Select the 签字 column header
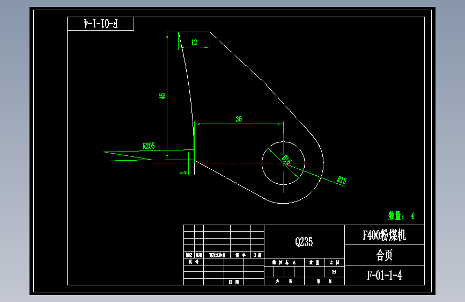The height and width of the screenshot is (302, 465). pyautogui.click(x=240, y=255)
